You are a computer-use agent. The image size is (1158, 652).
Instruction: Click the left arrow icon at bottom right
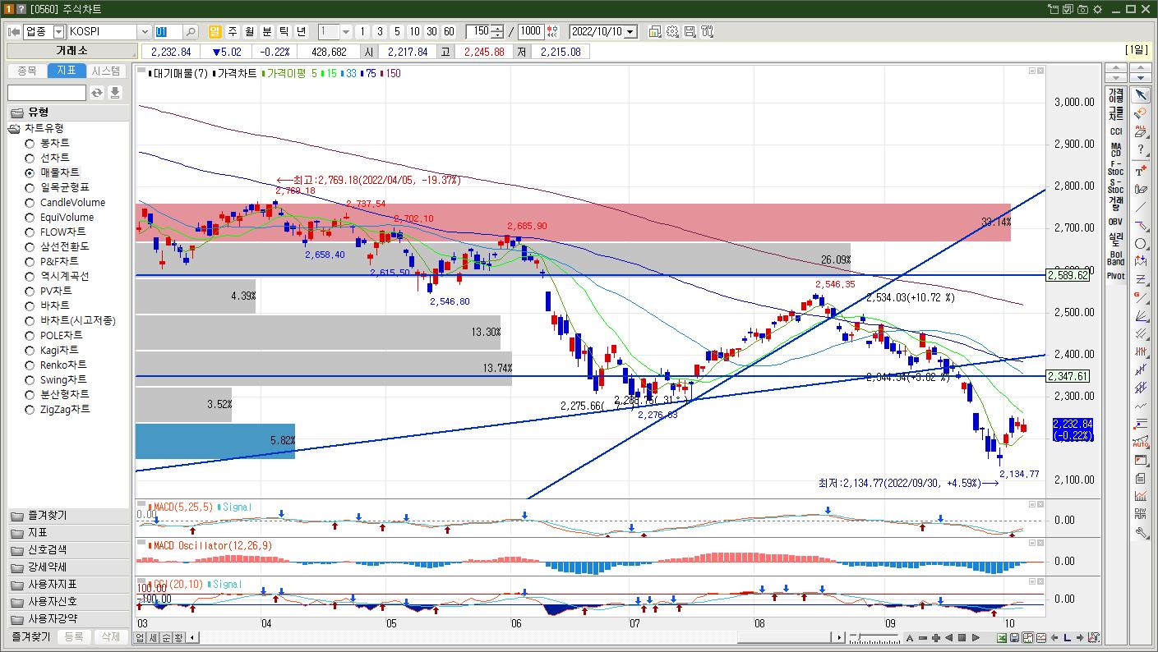[x=1054, y=637]
